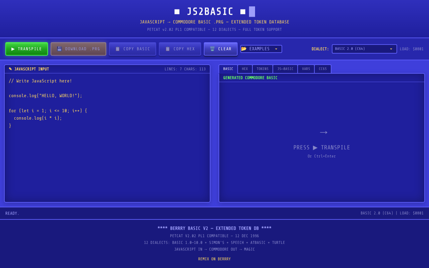Click the clipboard icon on COPY HEX
The image size is (429, 268).
[x=167, y=49]
